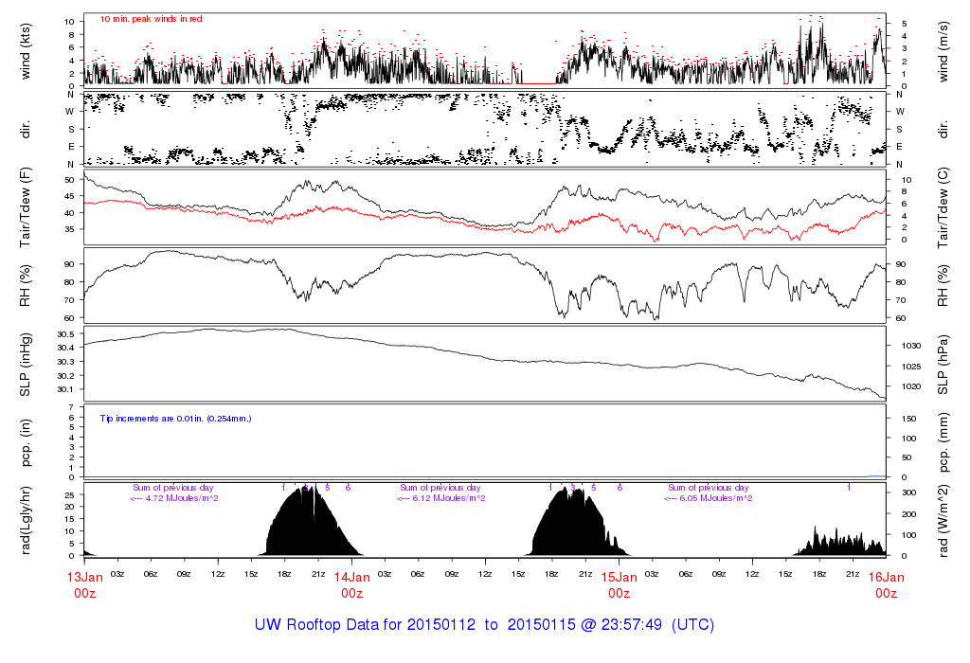Select the 15Jan 00z date label
The height and width of the screenshot is (663, 970).
tap(619, 583)
